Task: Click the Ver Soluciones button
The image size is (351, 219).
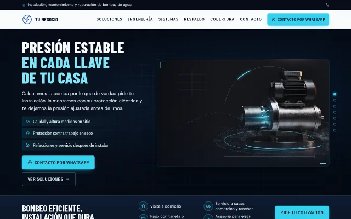Action: 49,179
